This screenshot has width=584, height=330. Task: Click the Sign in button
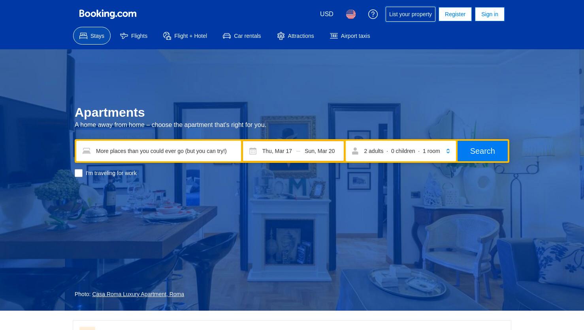[x=490, y=14]
